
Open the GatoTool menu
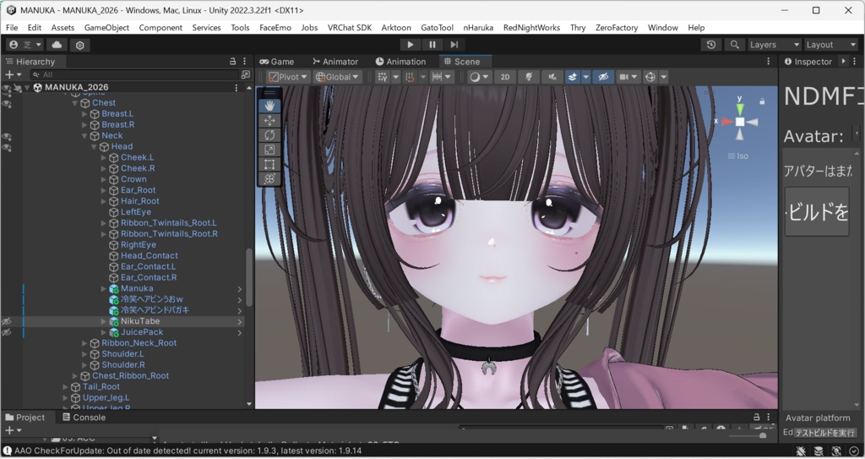coord(437,28)
